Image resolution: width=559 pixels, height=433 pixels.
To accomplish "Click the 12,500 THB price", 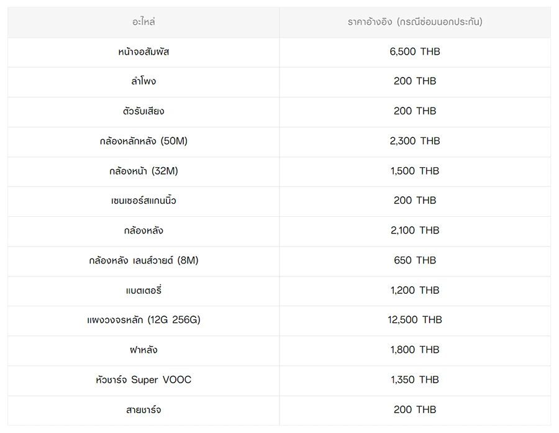I will coord(415,320).
